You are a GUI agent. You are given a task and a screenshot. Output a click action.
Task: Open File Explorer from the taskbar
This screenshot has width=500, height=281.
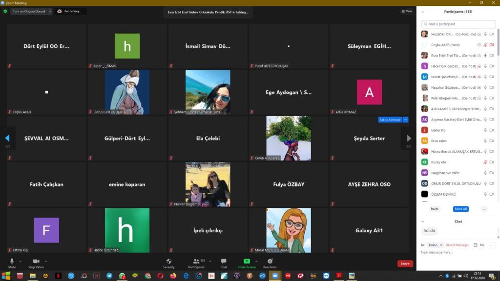tap(33, 276)
